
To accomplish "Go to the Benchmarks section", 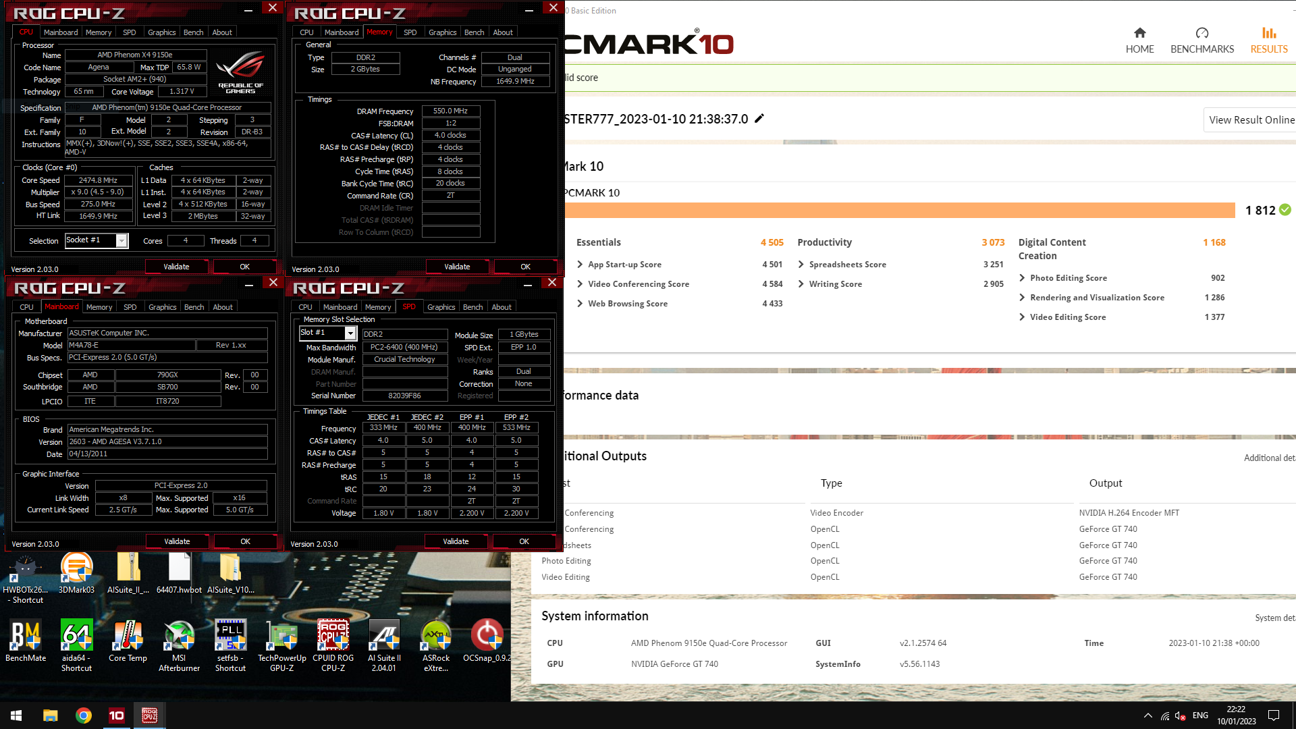I will pos(1202,40).
